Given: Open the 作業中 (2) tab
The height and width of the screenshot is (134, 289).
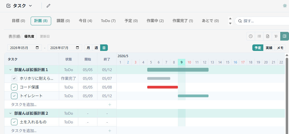Looking at the screenshot, I should [155, 21].
